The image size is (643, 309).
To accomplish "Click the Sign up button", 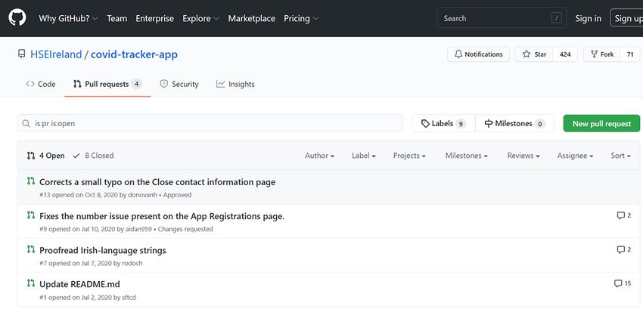I will pos(626,18).
